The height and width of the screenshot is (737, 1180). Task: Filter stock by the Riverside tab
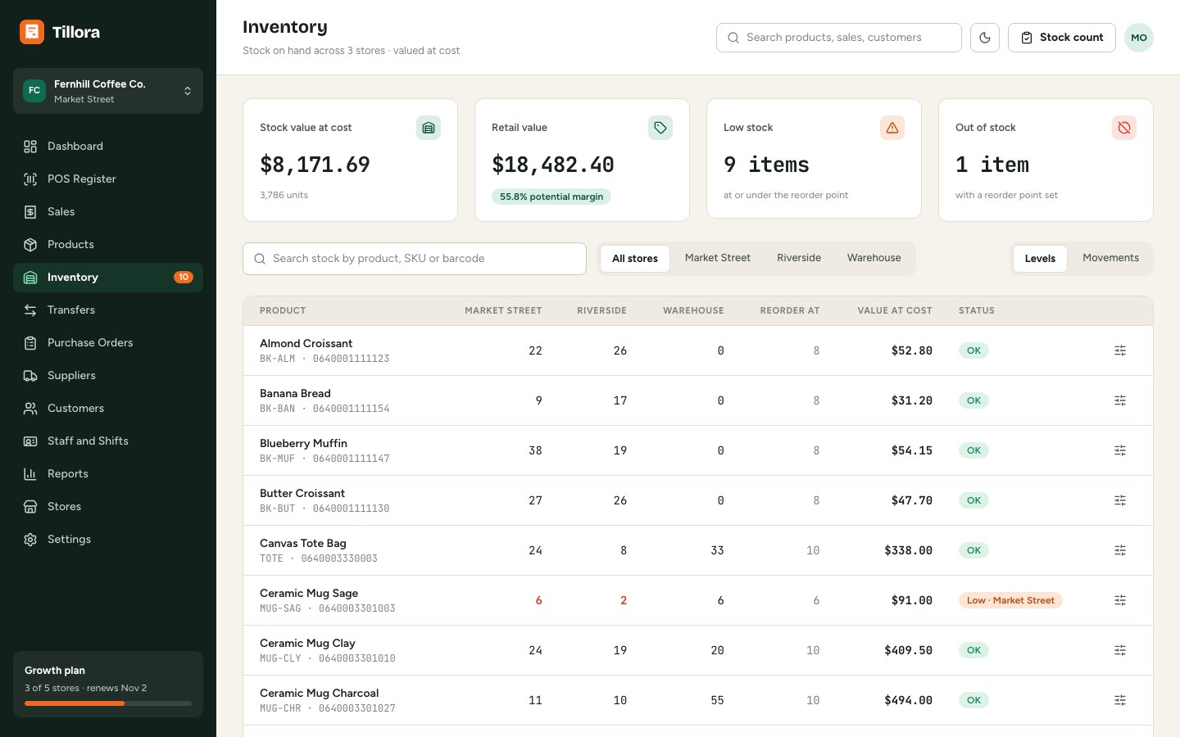click(799, 258)
